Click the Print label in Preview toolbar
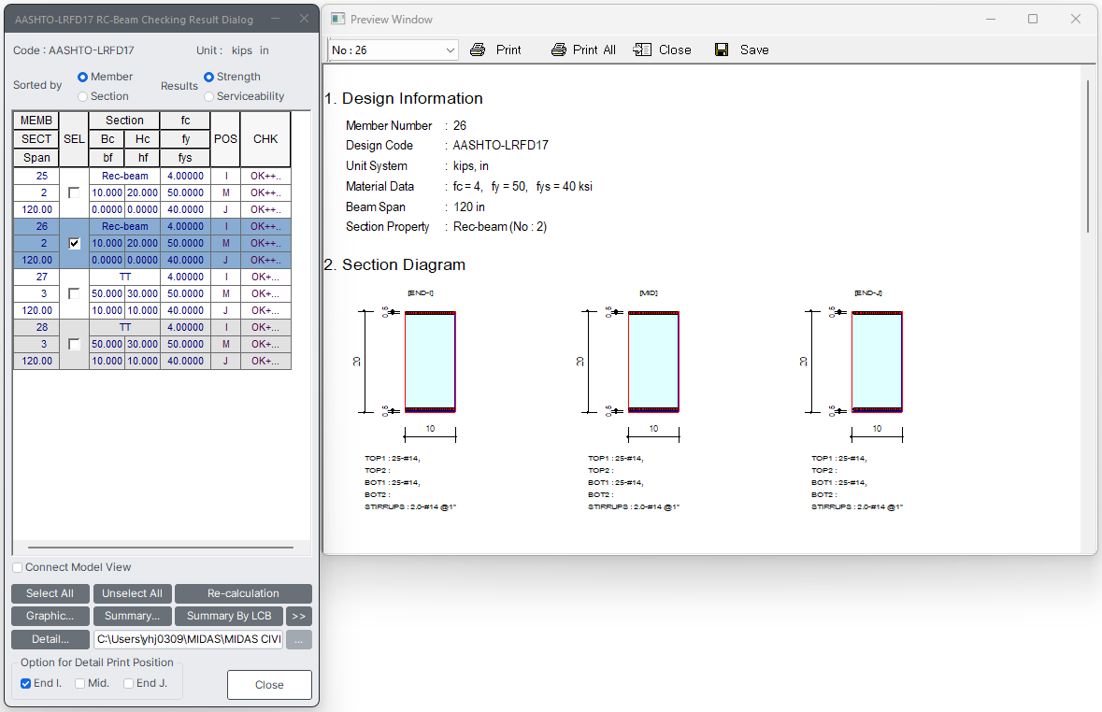 (x=508, y=50)
